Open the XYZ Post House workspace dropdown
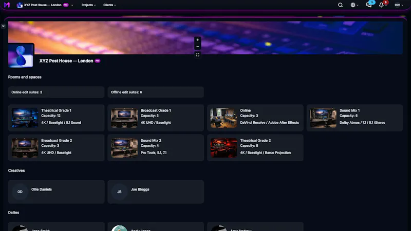The image size is (411, 231). pyautogui.click(x=45, y=5)
